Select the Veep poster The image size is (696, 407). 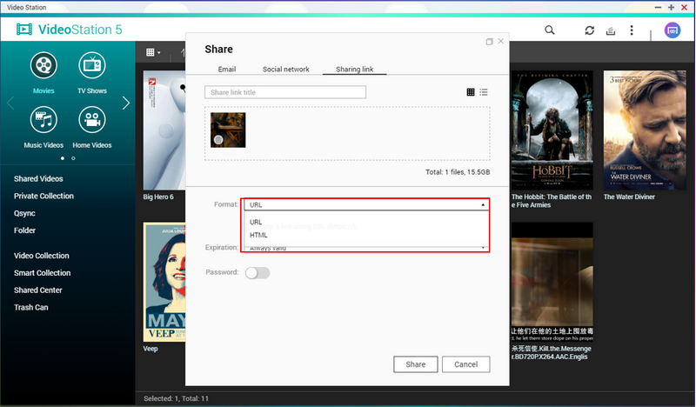(x=164, y=282)
